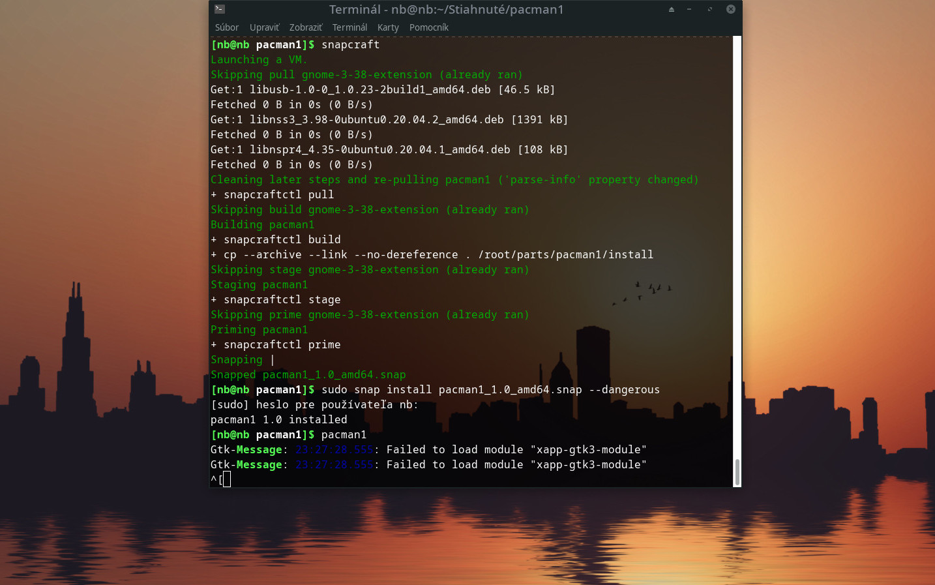This screenshot has height=585, width=935.
Task: Click the 'Launching a VM.' message line
Action: [258, 59]
